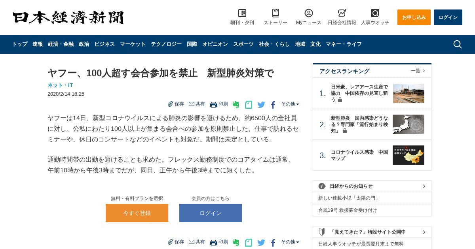The width and height of the screenshot is (475, 249).
Task: Select 速報 in the navigation bar
Action: (x=38, y=44)
